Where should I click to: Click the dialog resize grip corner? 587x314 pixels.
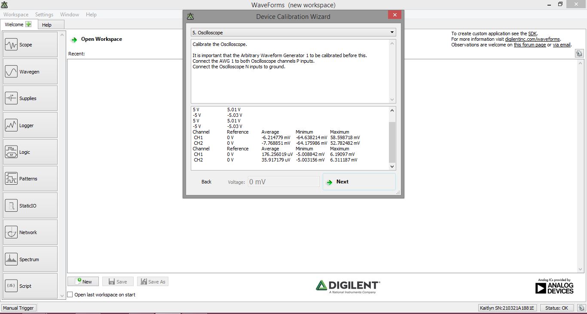point(398,193)
